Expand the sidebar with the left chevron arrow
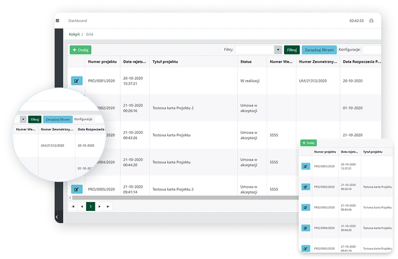The width and height of the screenshot is (398, 259). (x=56, y=217)
